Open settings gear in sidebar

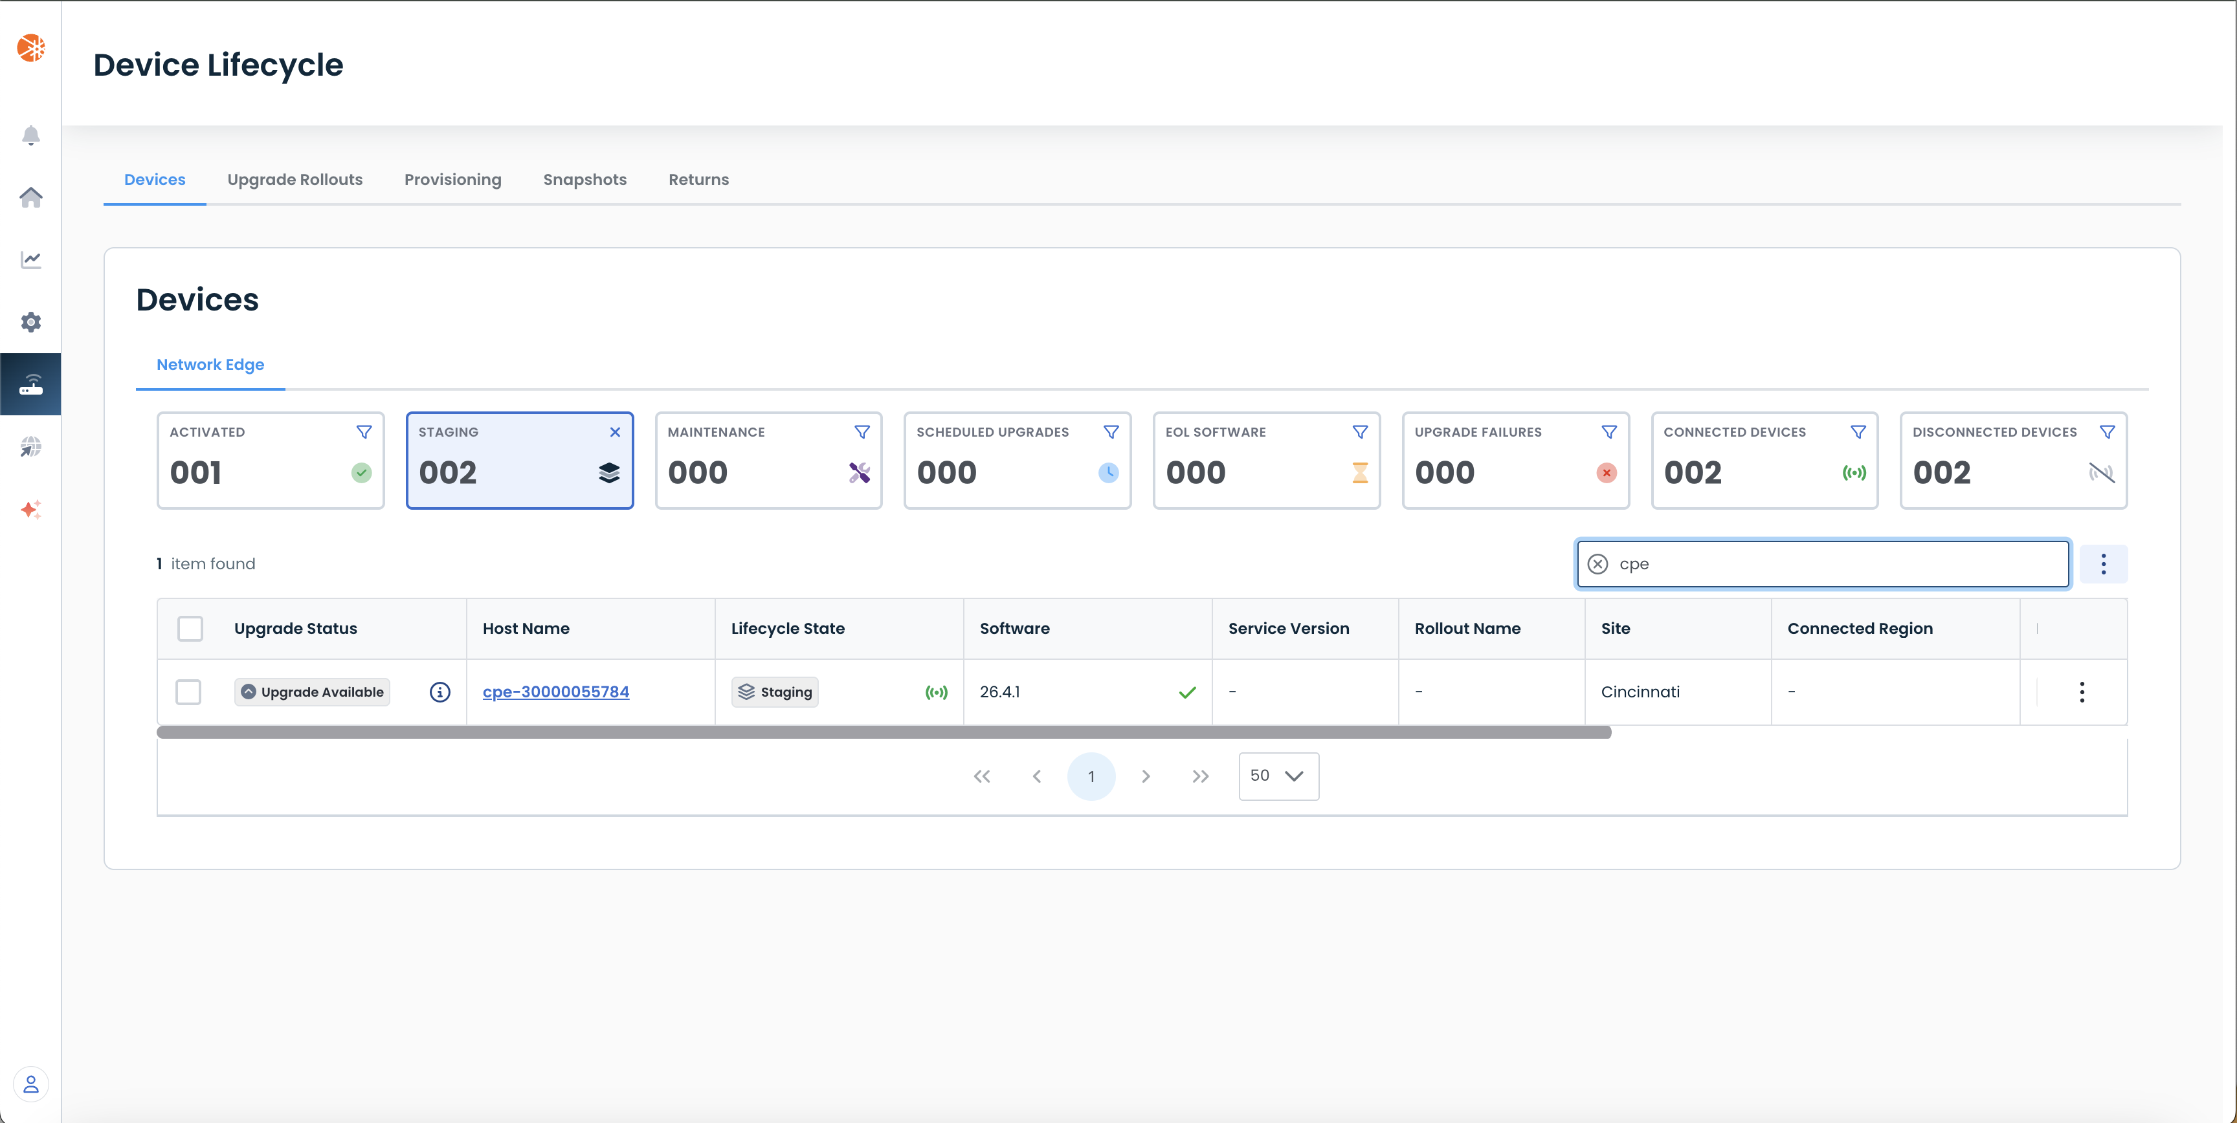click(30, 322)
